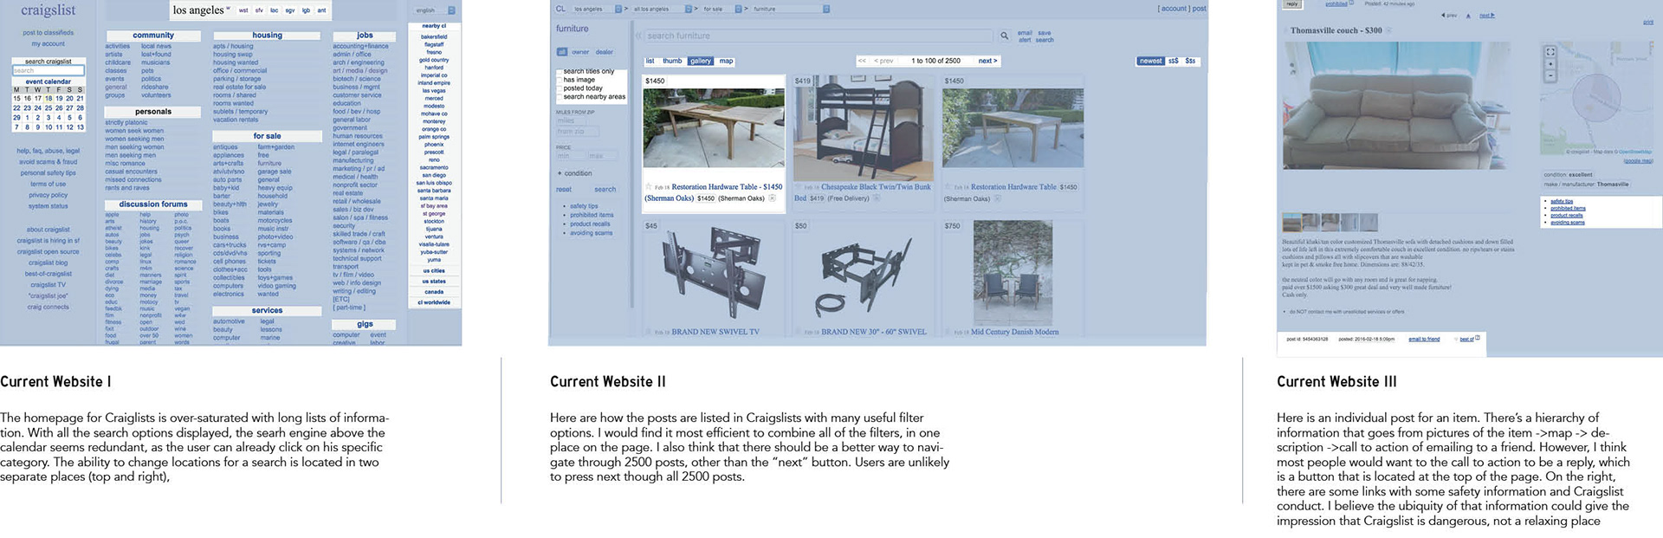Expand the '+ condition' filter
This screenshot has width=1663, height=538.
coord(575,173)
